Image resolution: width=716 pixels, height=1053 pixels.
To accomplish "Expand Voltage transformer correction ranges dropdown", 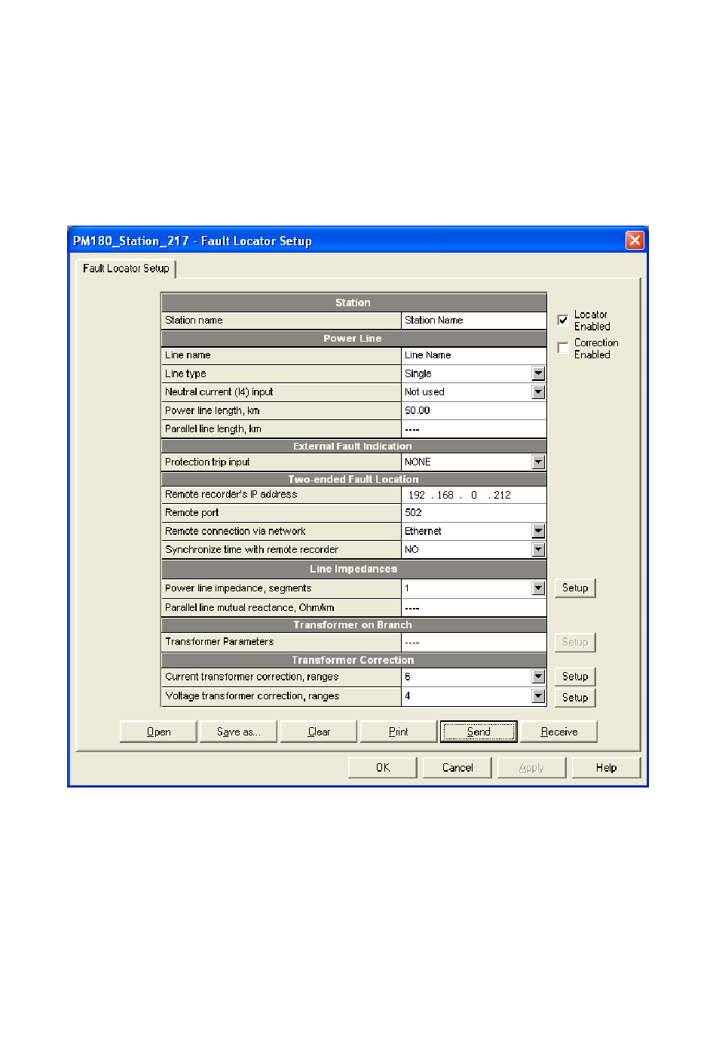I will [538, 696].
